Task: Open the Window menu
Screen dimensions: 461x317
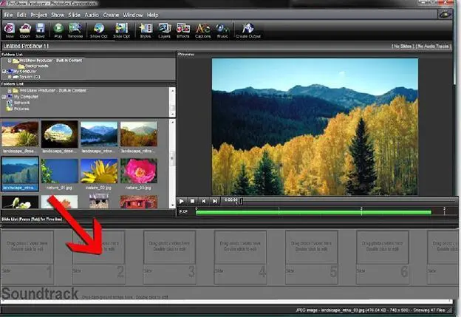Action: point(133,15)
